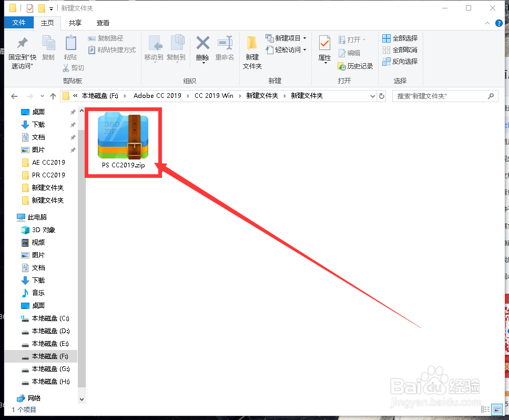Viewport: 509px width, 420px height.
Task: Click the Forward navigation arrow
Action: point(29,96)
